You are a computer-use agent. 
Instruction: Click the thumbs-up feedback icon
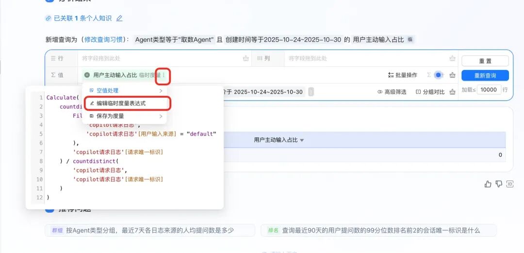(488, 184)
